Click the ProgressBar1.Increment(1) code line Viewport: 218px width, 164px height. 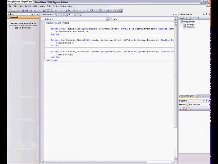[72, 31]
